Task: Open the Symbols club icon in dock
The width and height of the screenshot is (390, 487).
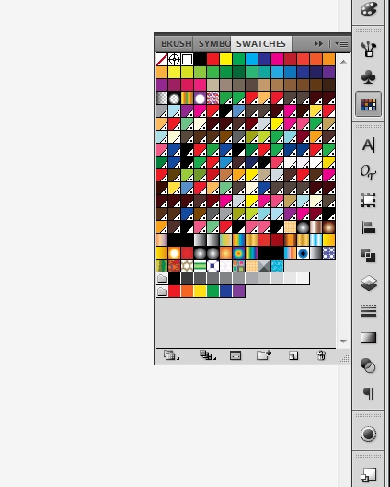Action: tap(368, 76)
